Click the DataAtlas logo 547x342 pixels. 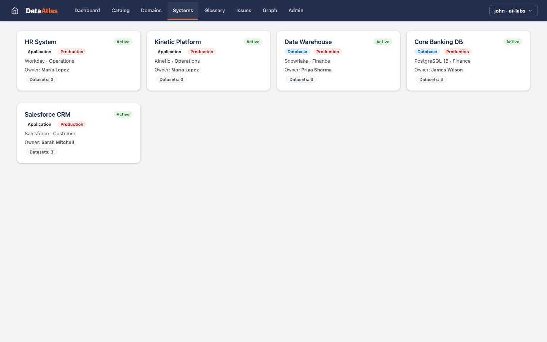pos(42,11)
